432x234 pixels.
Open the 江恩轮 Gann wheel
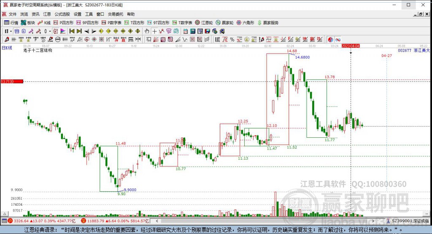pyautogui.click(x=204, y=23)
